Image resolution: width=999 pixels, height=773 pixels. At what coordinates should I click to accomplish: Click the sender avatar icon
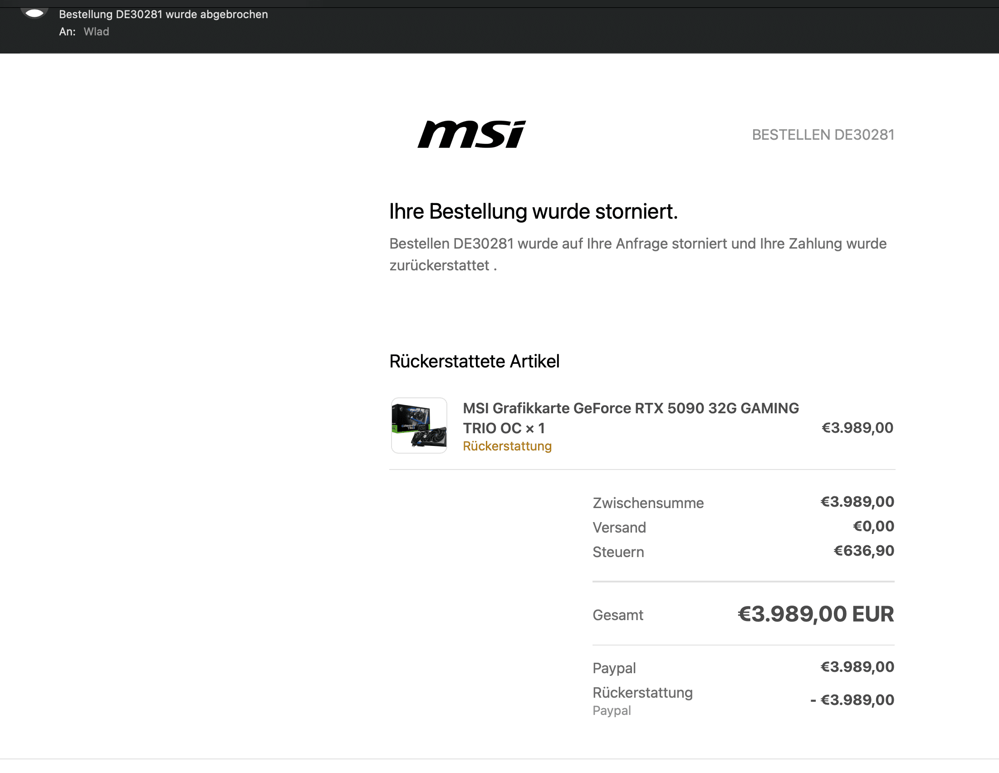point(34,13)
